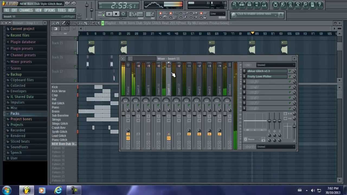Screen dimensions: 347x195
Task: Click the Insert 11 volume fader
Action: (x=164, y=113)
